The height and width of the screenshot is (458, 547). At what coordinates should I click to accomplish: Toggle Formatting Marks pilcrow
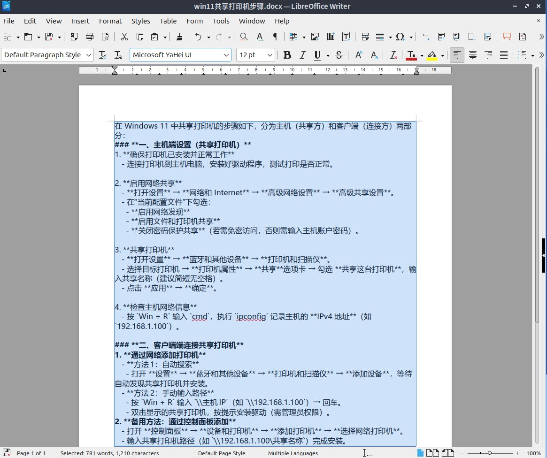pyautogui.click(x=275, y=37)
